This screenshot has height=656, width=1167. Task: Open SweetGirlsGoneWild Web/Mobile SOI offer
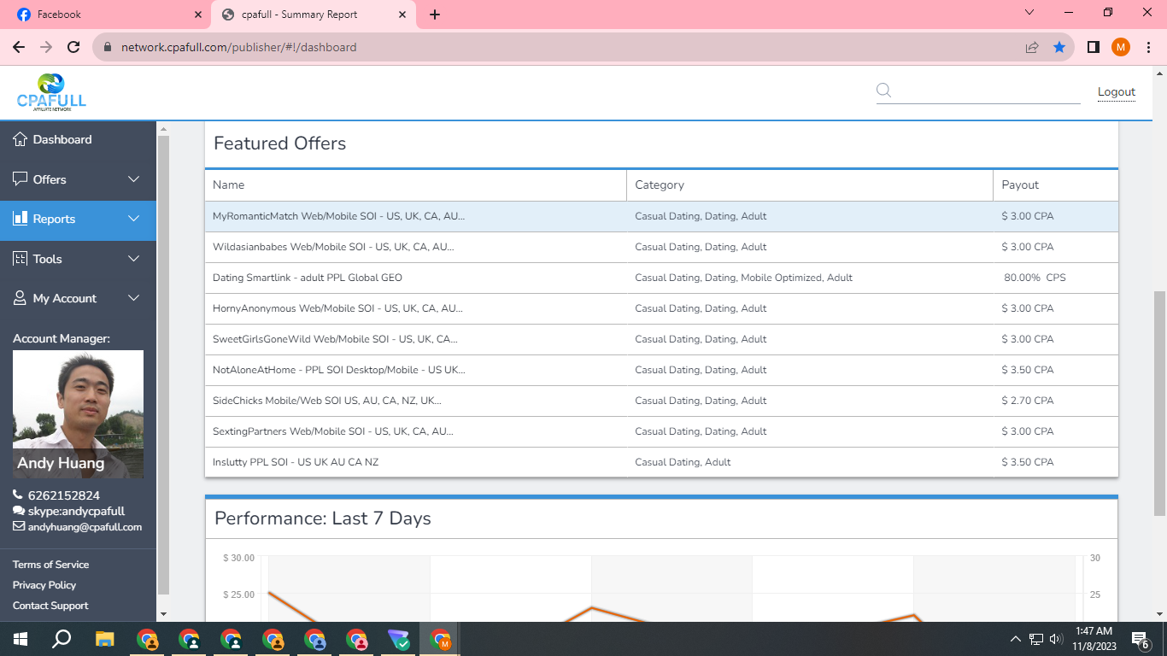pyautogui.click(x=335, y=339)
